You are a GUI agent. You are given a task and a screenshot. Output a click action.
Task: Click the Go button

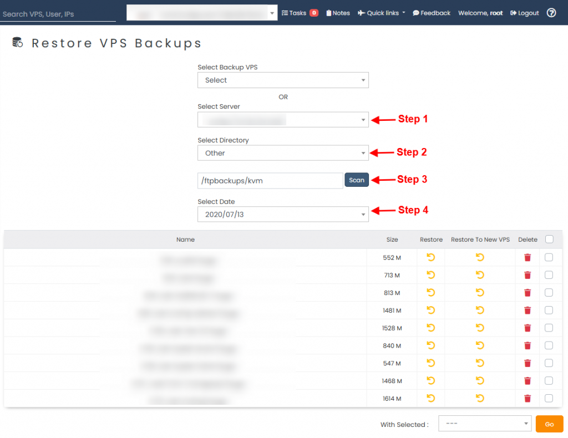tap(549, 424)
